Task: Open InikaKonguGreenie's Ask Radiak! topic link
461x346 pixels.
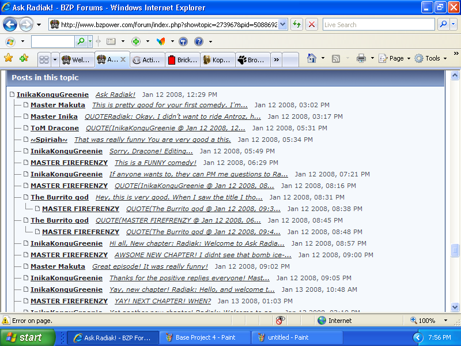Action: click(115, 95)
